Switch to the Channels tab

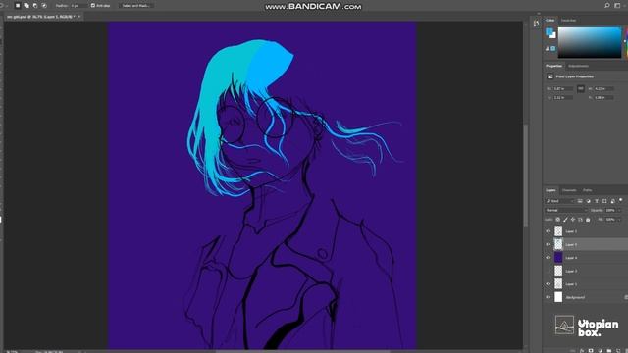(569, 190)
